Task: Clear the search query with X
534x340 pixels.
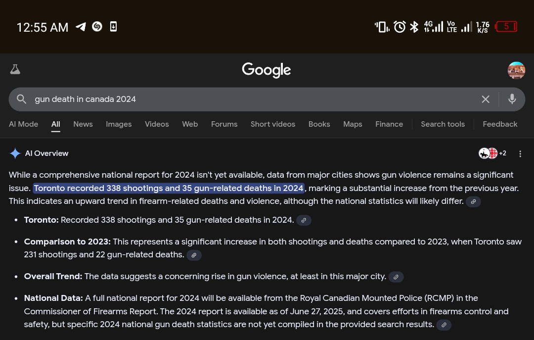Action: [486, 99]
